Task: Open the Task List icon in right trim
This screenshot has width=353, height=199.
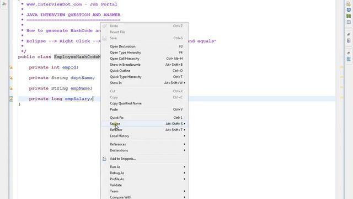Action: click(x=349, y=41)
